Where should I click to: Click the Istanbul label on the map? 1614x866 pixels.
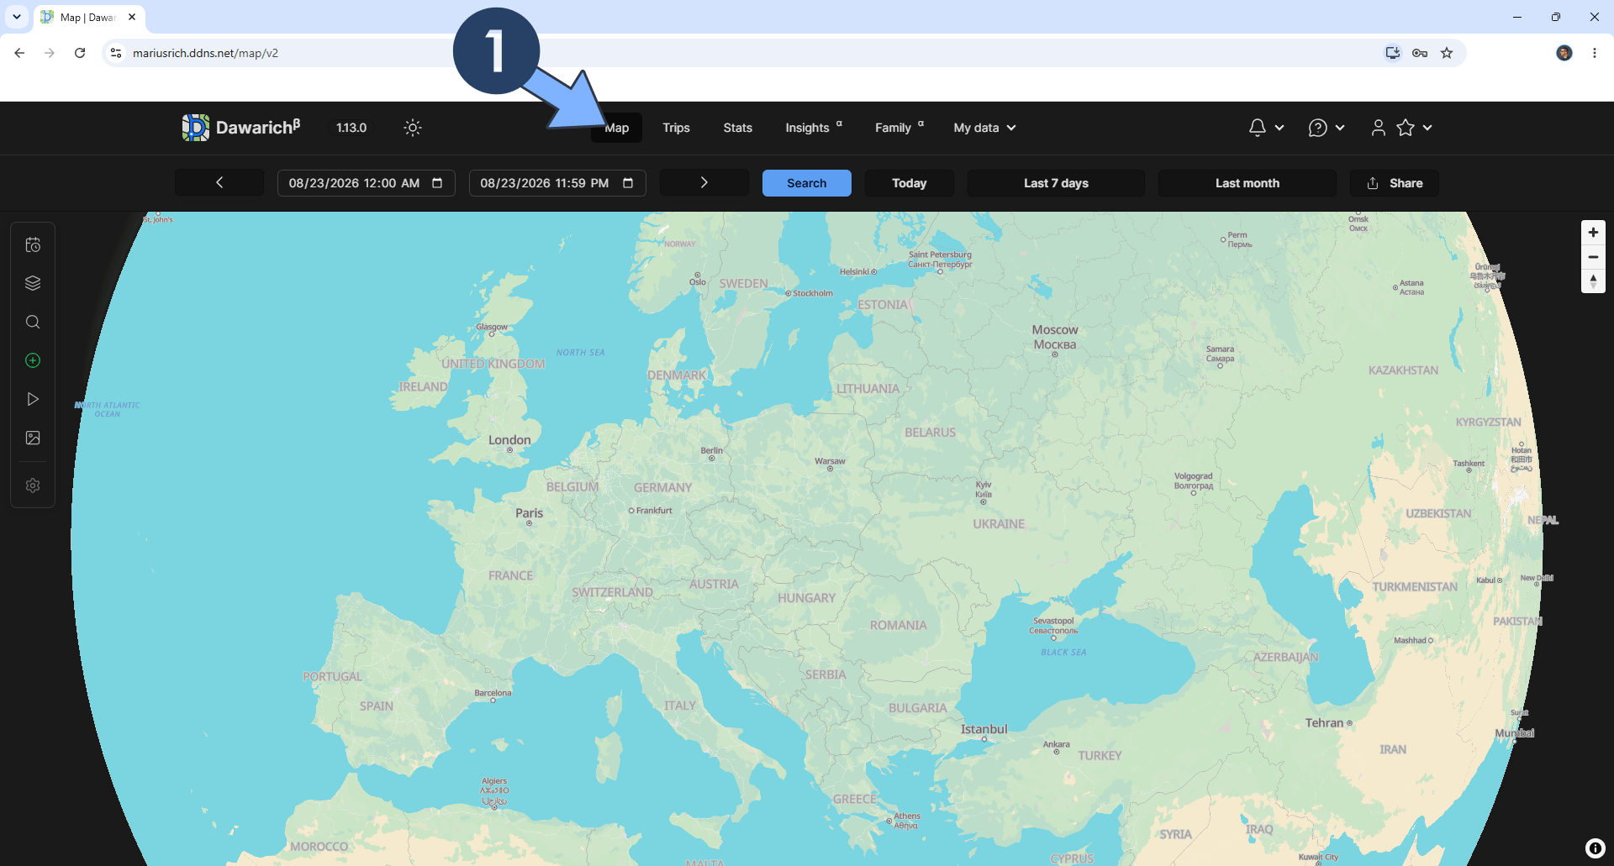pyautogui.click(x=984, y=729)
